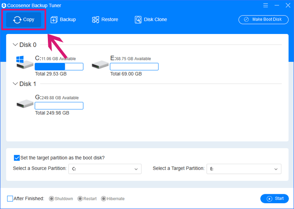The height and width of the screenshot is (209, 294).
Task: Click the 249.88 GB Available label
Action: click(x=60, y=98)
